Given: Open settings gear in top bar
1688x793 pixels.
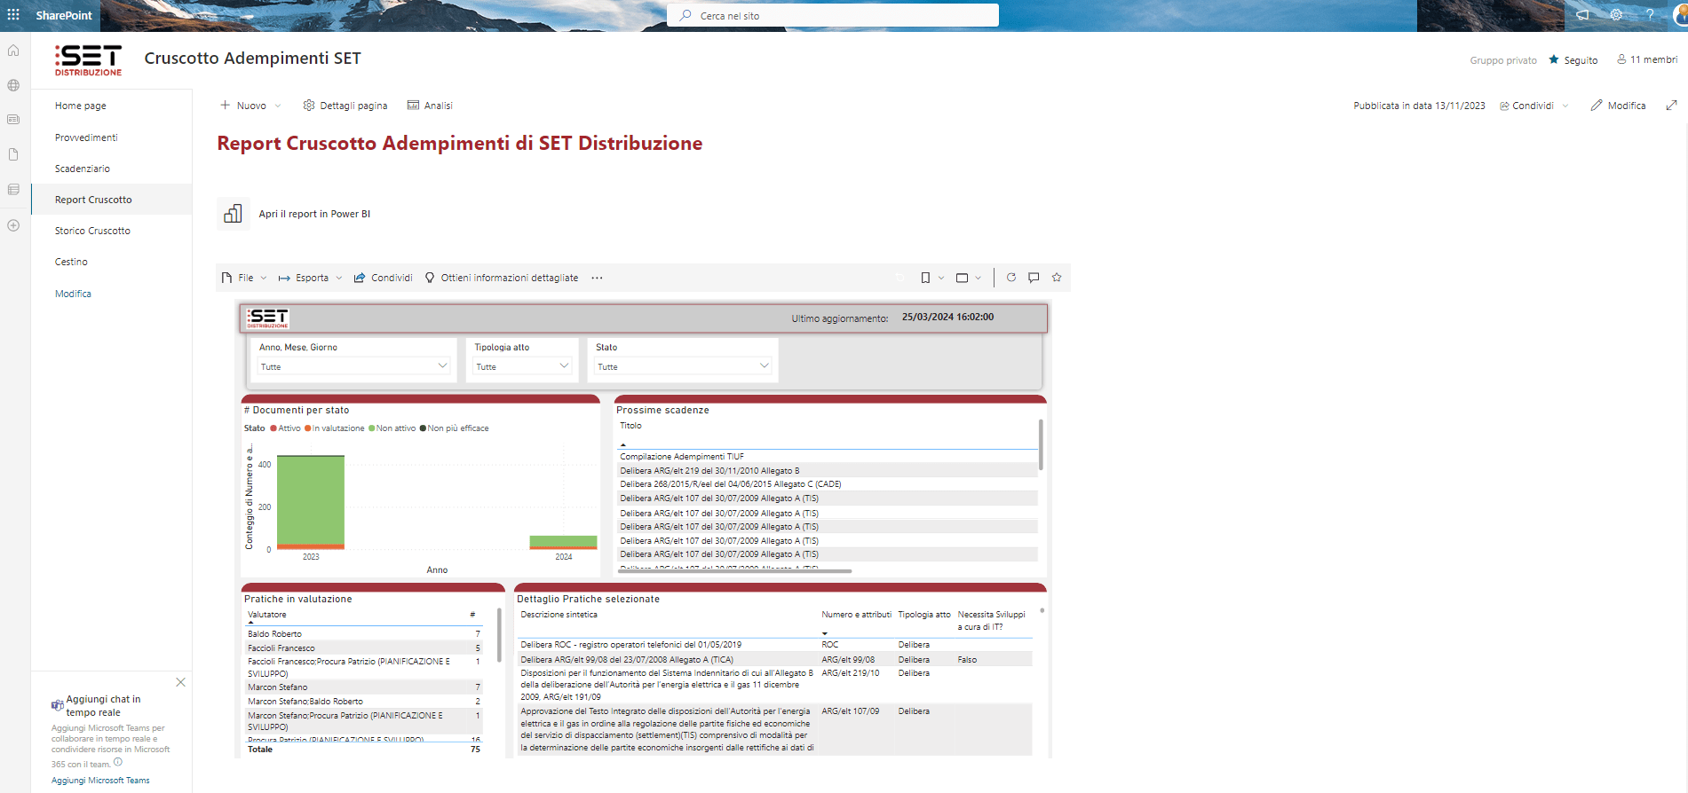Looking at the screenshot, I should (1616, 15).
